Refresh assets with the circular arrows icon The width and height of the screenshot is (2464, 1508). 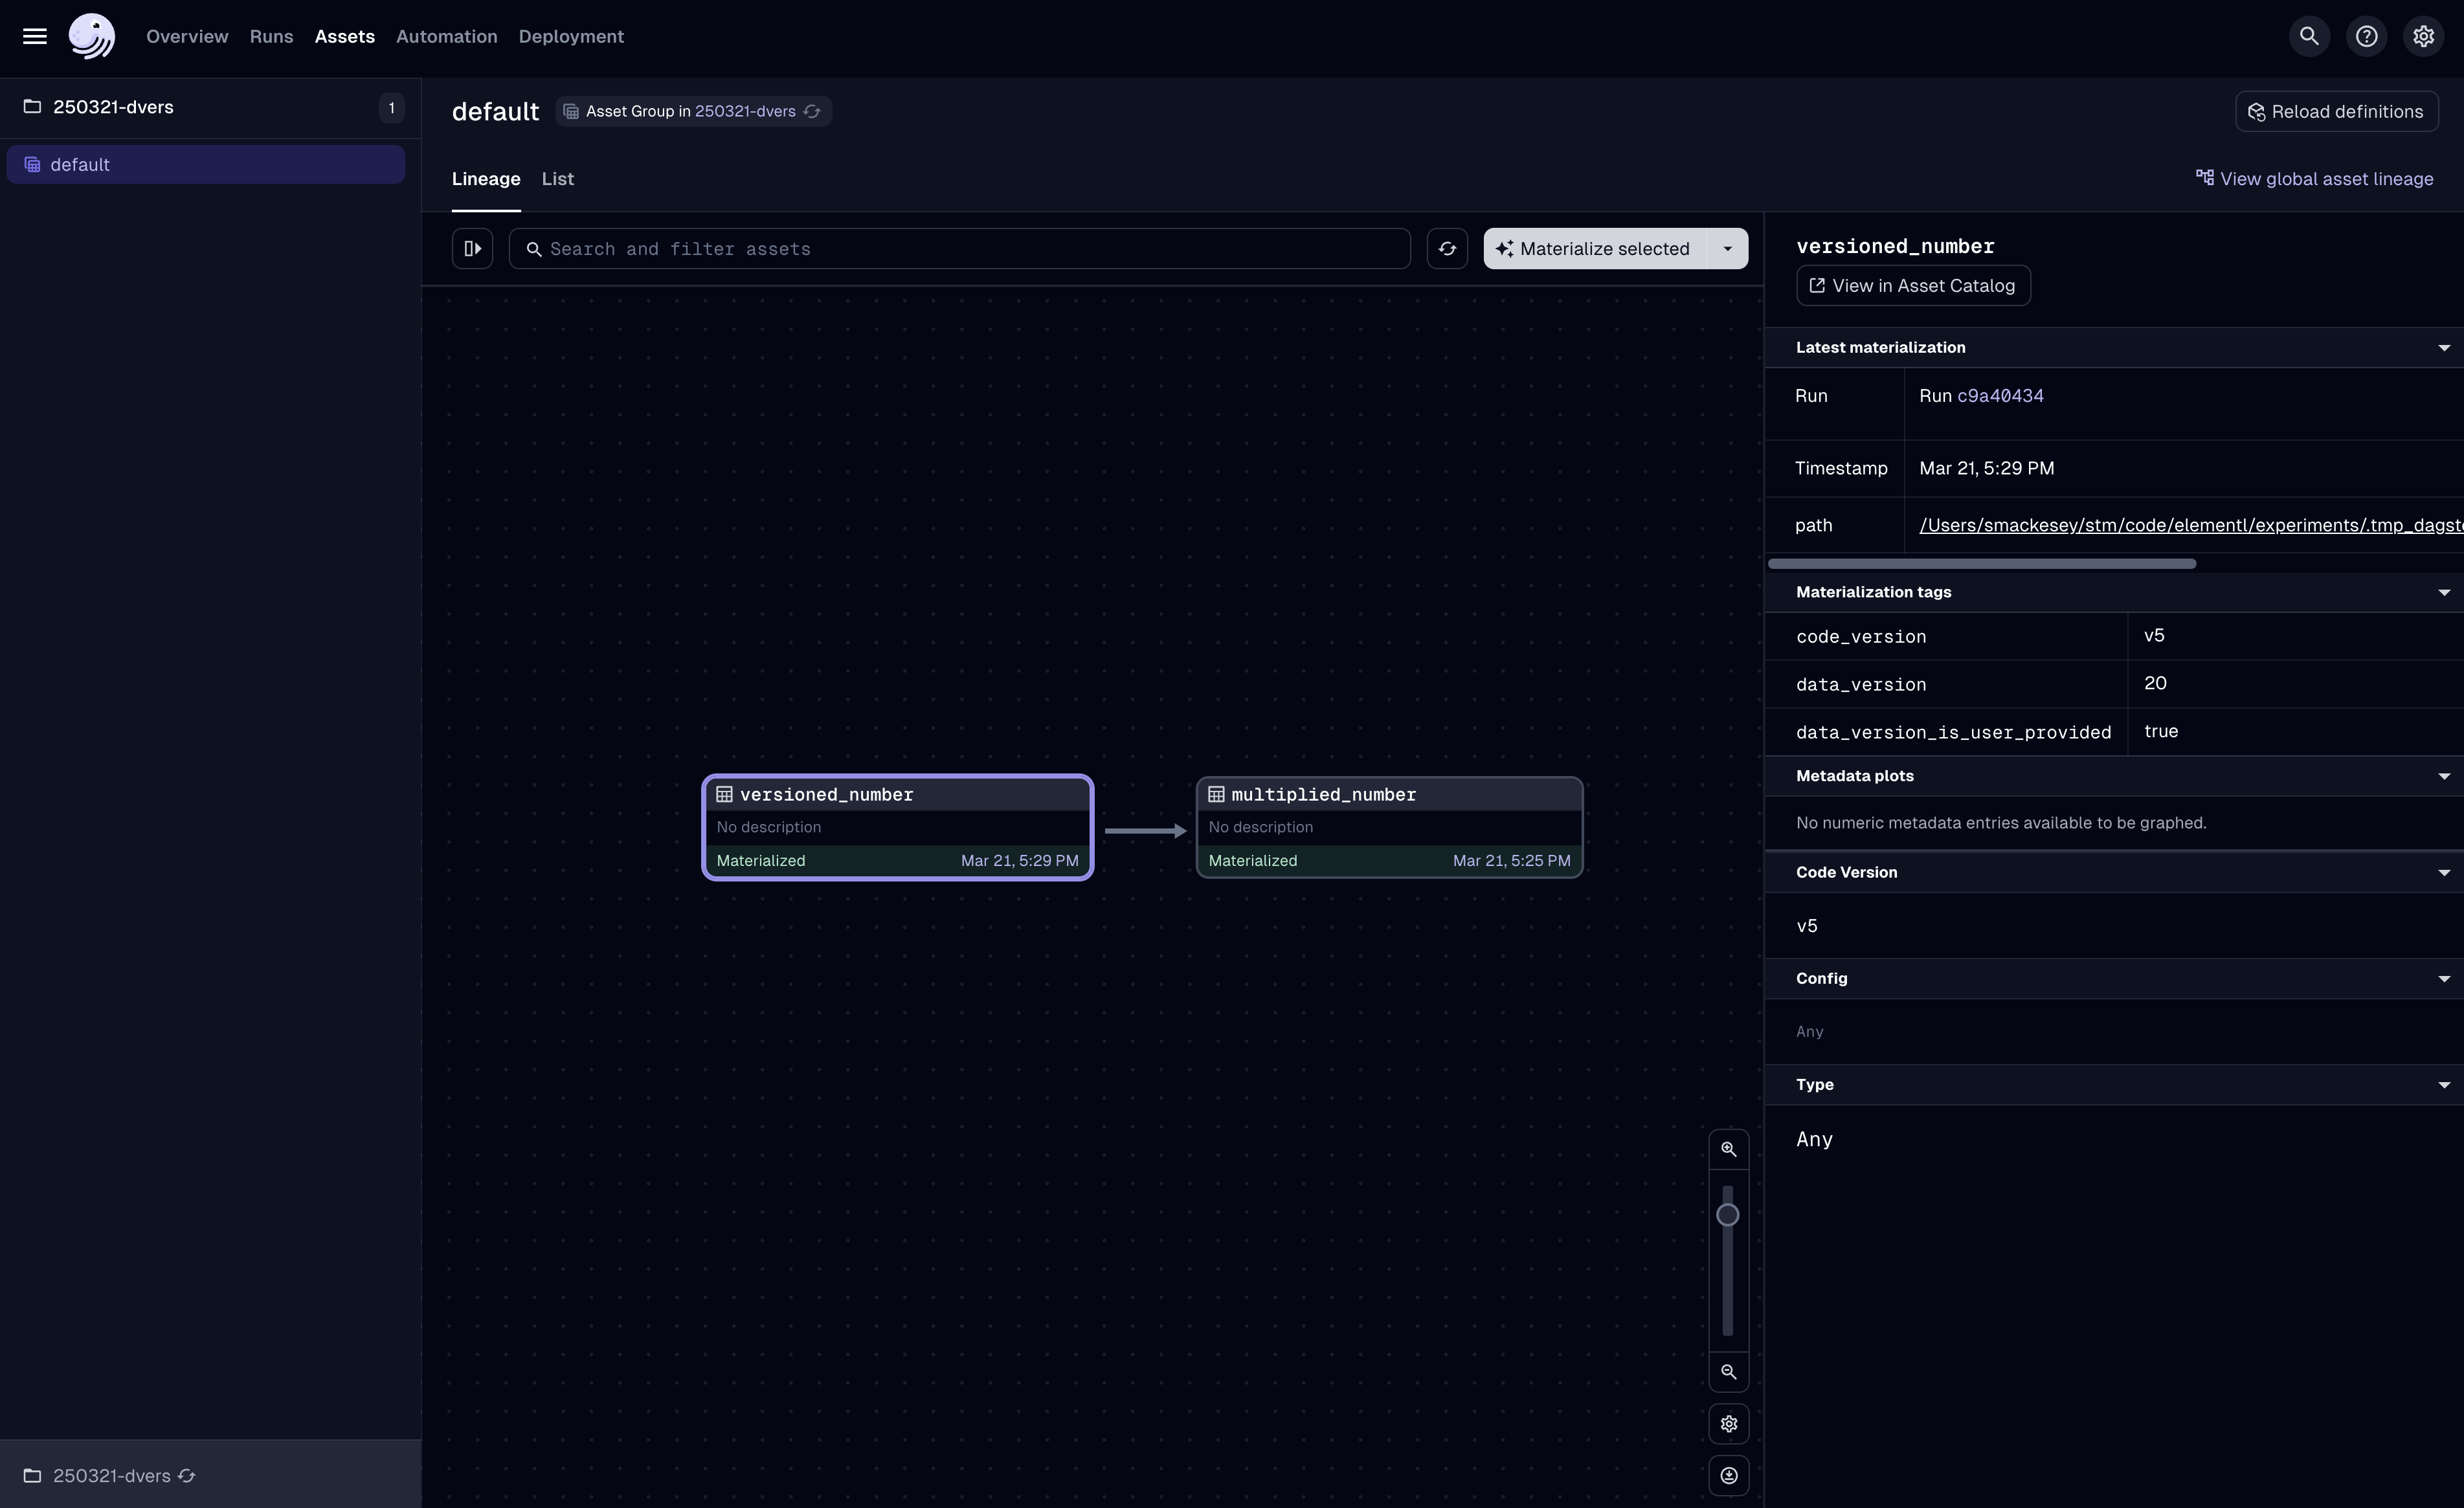coord(1447,248)
